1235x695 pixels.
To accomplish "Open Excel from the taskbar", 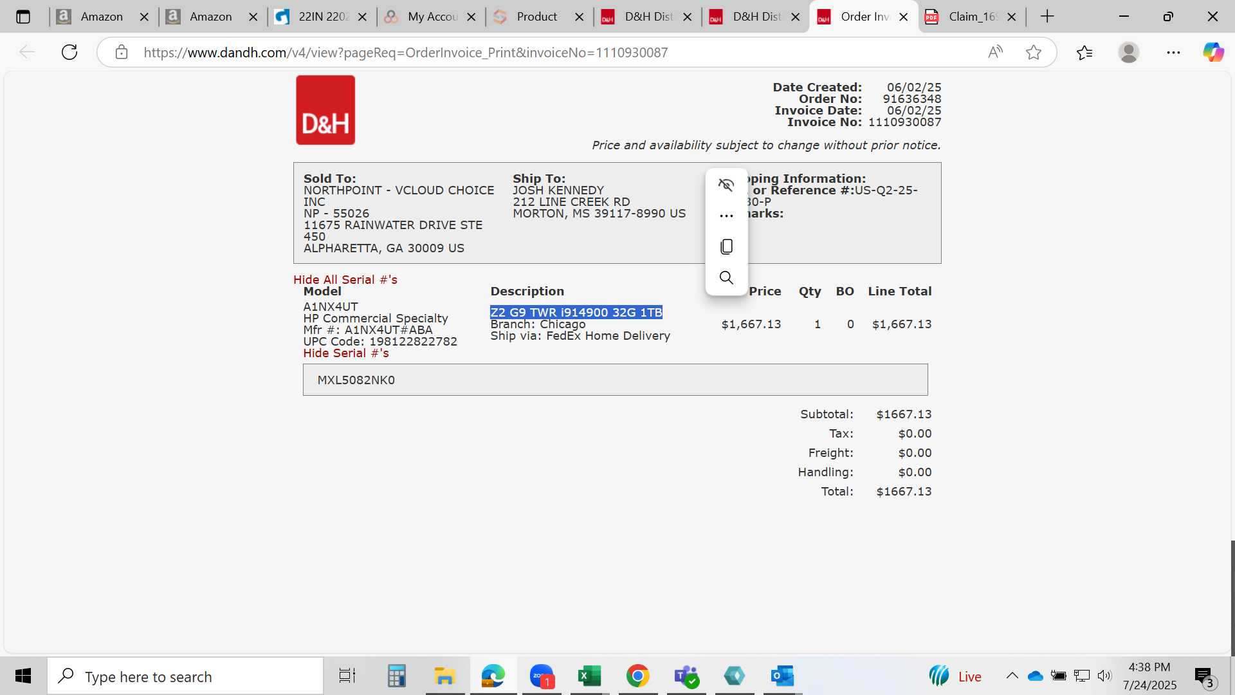I will [589, 676].
